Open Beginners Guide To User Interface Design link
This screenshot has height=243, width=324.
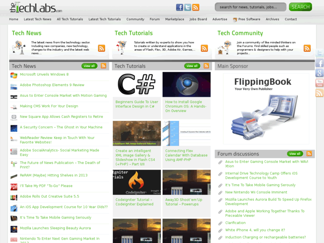136,104
